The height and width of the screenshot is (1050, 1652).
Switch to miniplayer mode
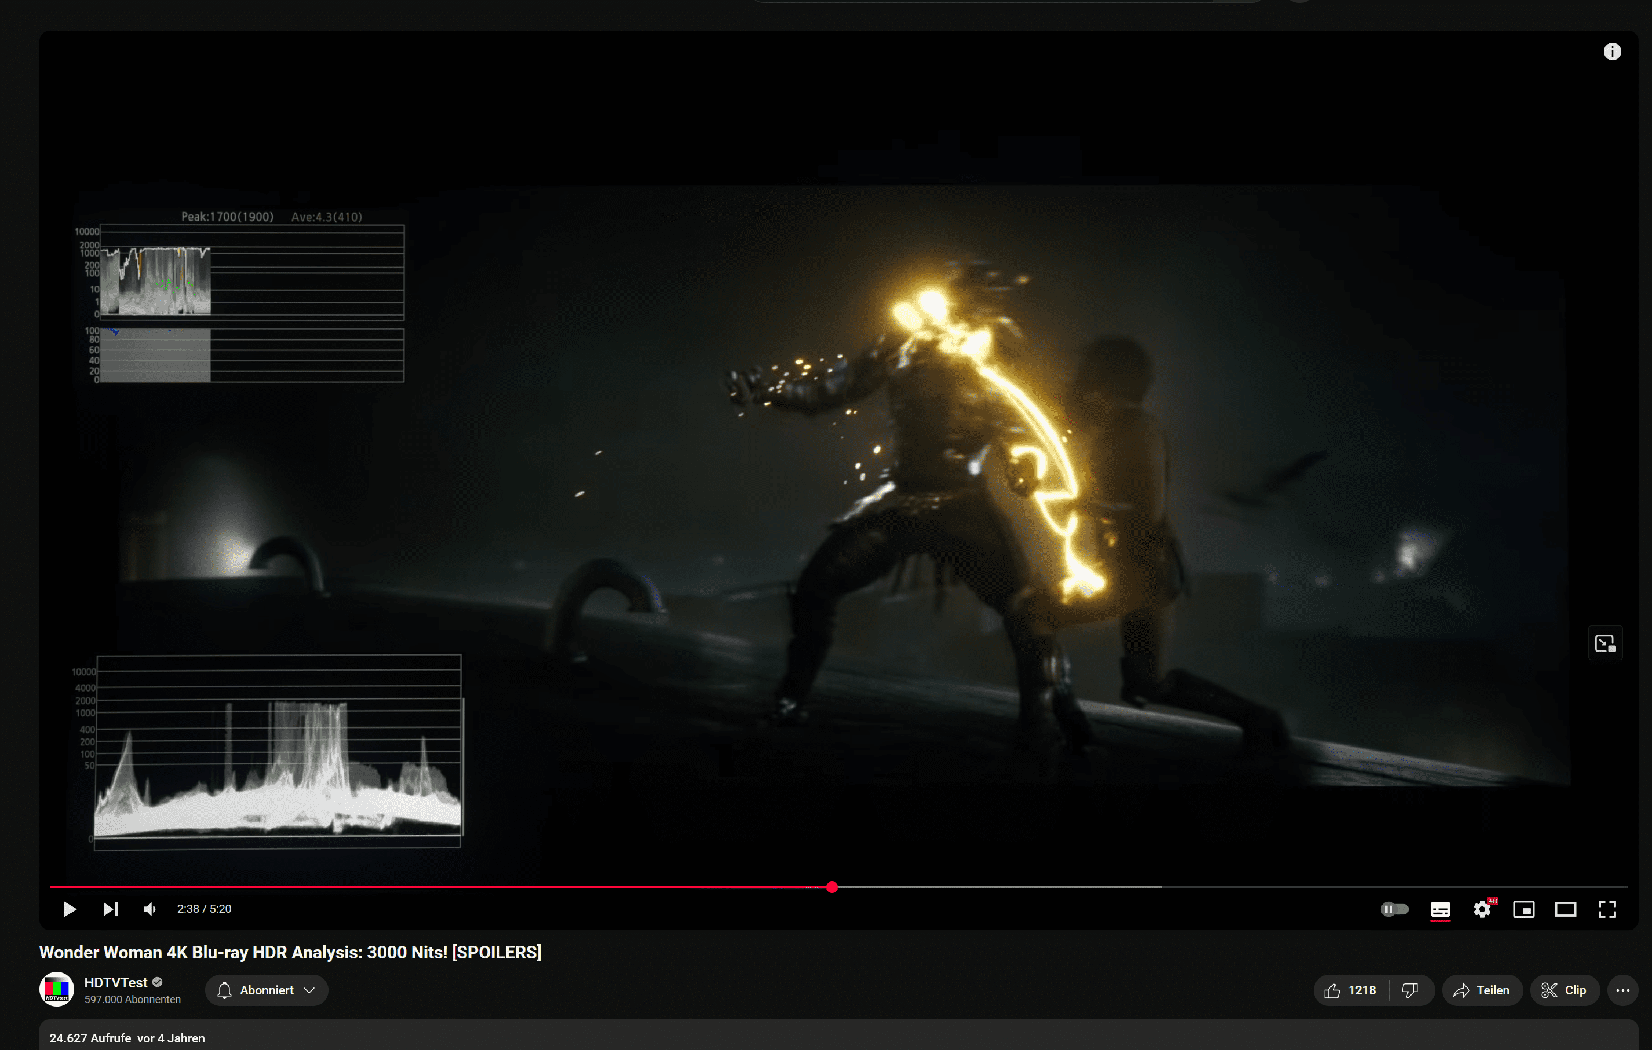click(x=1524, y=909)
